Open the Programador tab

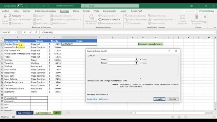(x=110, y=11)
